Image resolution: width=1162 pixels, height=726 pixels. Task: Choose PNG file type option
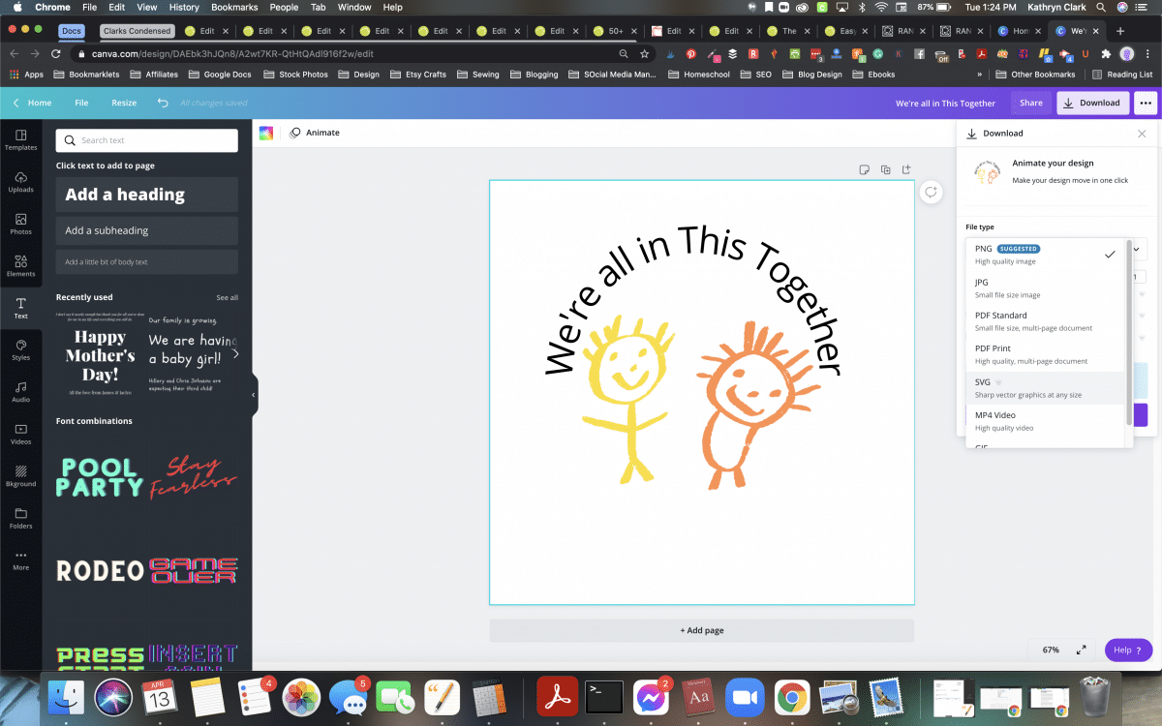coord(1047,255)
